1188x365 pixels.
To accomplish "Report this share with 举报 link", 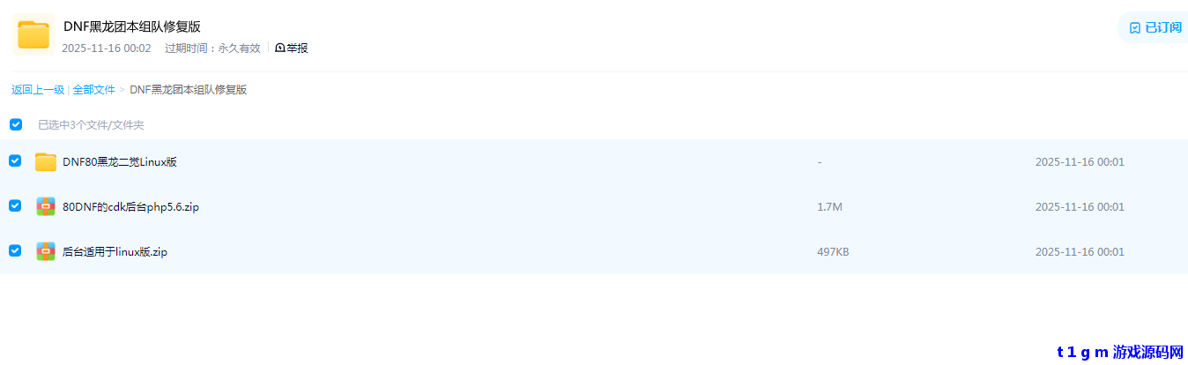I will 292,48.
